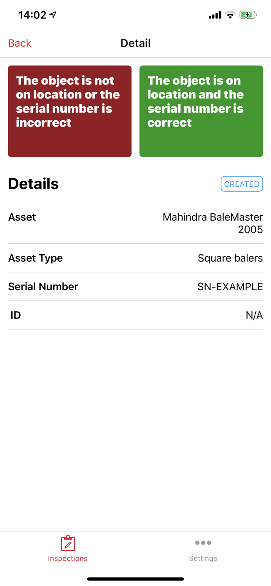The width and height of the screenshot is (271, 586).
Task: Tap the Serial Number SN-EXAMPLE row
Action: 135,286
